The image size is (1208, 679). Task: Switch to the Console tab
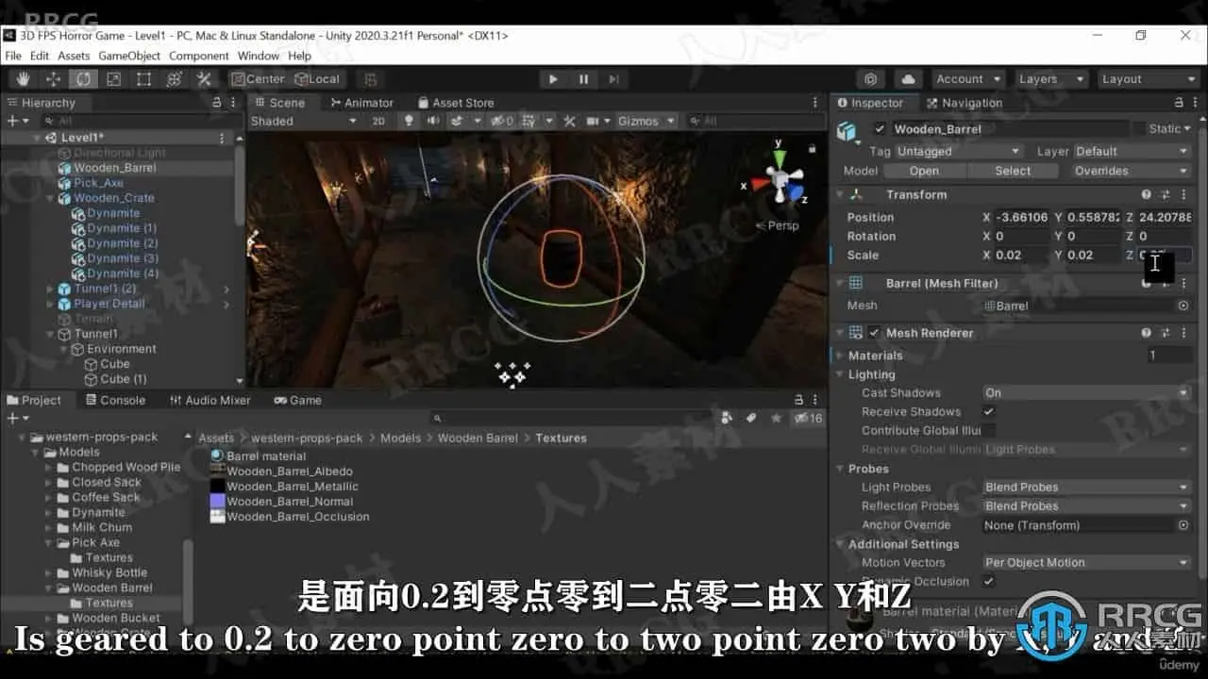115,400
